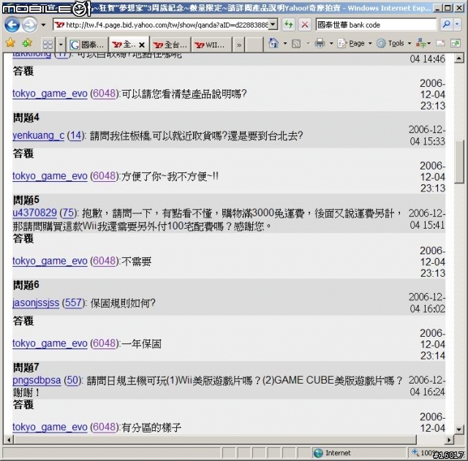This screenshot has height=461, width=468.
Task: Click the last toolbar icon on the right
Action: tap(456, 44)
